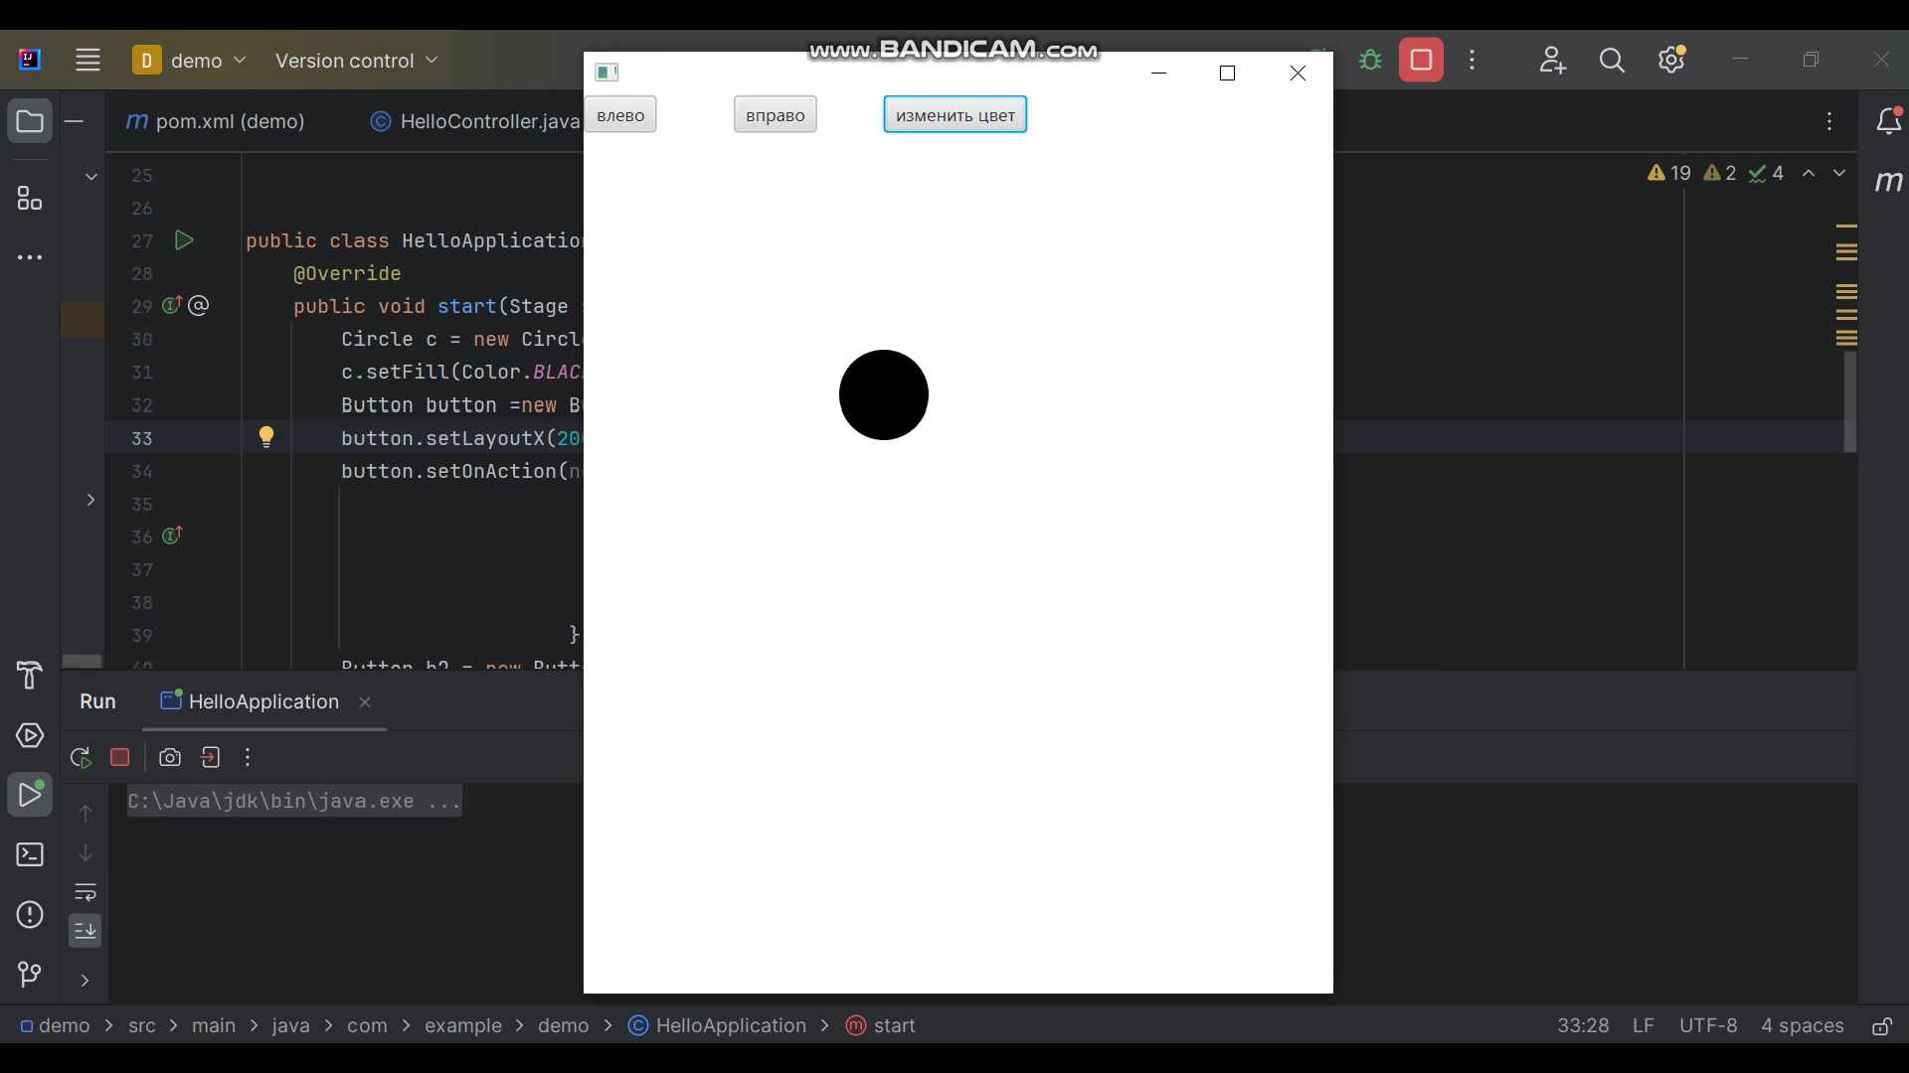Viewport: 1909px width, 1073px height.
Task: Open more options in Run toolbar
Action: (x=248, y=758)
